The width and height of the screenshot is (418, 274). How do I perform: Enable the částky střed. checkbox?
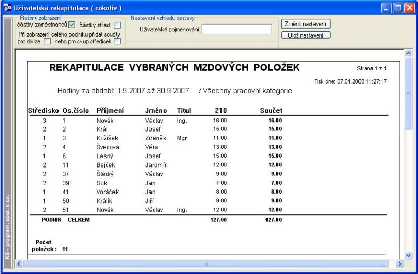pyautogui.click(x=117, y=25)
